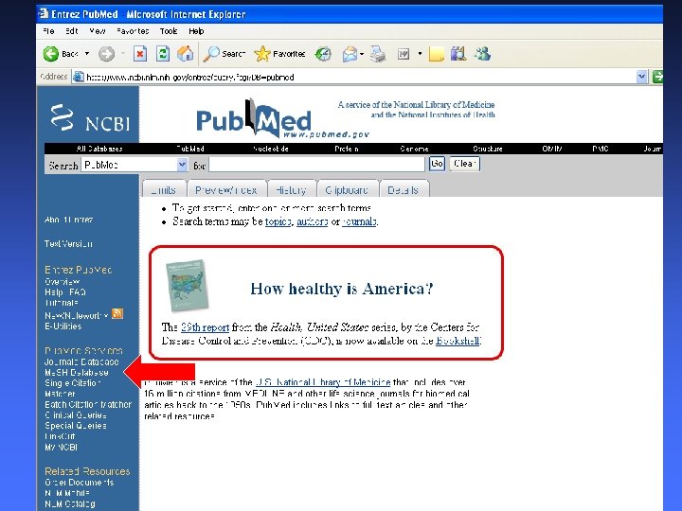Open My NCBI in the sidebar
The height and width of the screenshot is (511, 682).
coord(61,447)
